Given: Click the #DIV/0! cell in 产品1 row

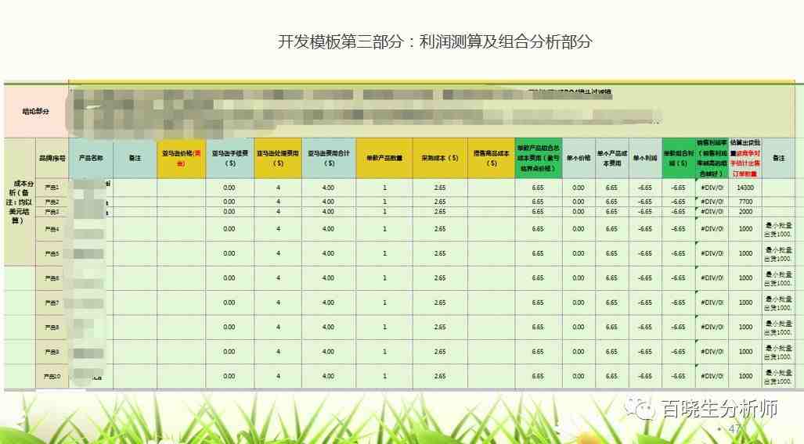Looking at the screenshot, I should pyautogui.click(x=712, y=188).
